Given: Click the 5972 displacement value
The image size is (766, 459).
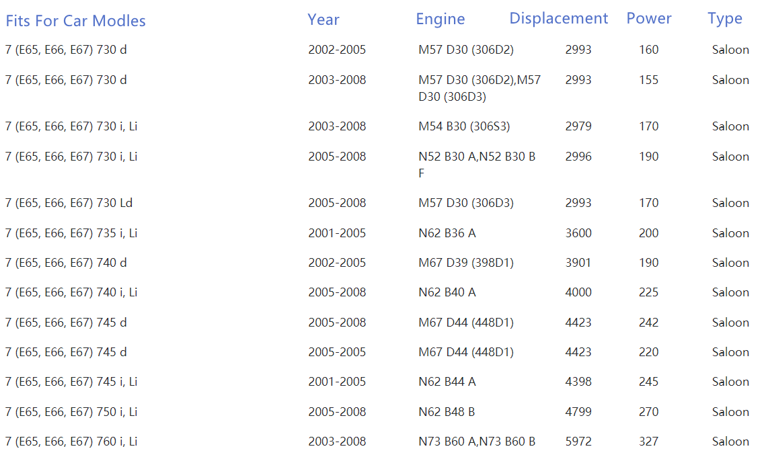Looking at the screenshot, I should coord(578,442).
